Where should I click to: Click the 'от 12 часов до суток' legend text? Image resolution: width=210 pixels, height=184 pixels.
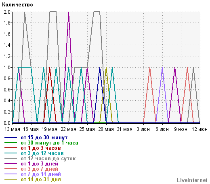[x=48, y=159]
